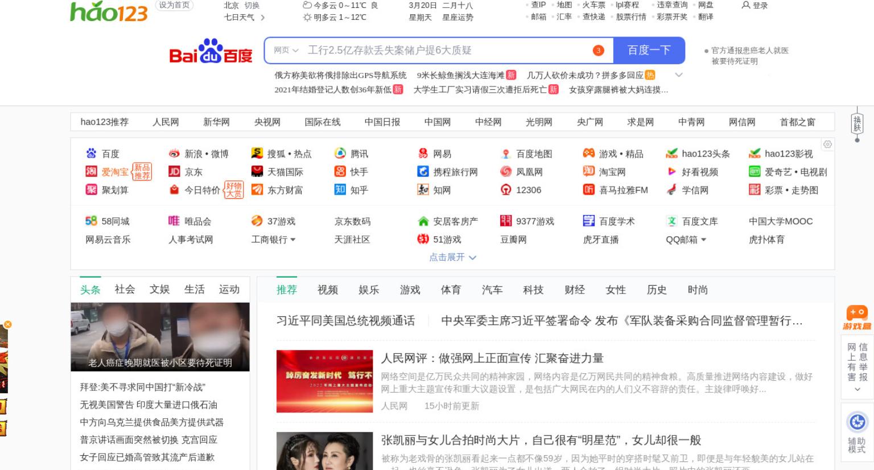Image resolution: width=874 pixels, height=470 pixels.
Task: Open 新浪 Weibo icon link
Action: 174,154
